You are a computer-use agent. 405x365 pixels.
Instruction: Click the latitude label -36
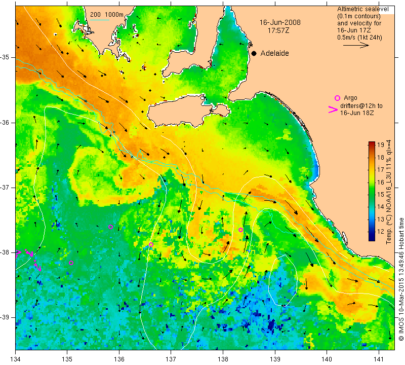click(5, 122)
